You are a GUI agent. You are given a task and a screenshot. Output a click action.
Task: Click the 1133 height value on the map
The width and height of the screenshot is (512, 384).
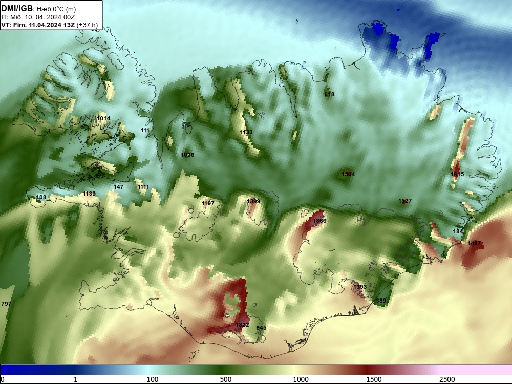pos(246,132)
